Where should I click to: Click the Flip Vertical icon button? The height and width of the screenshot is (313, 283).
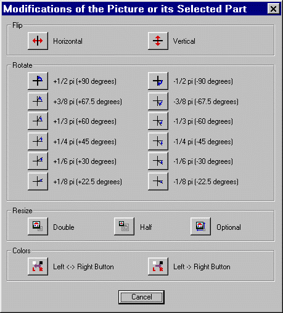(x=158, y=41)
